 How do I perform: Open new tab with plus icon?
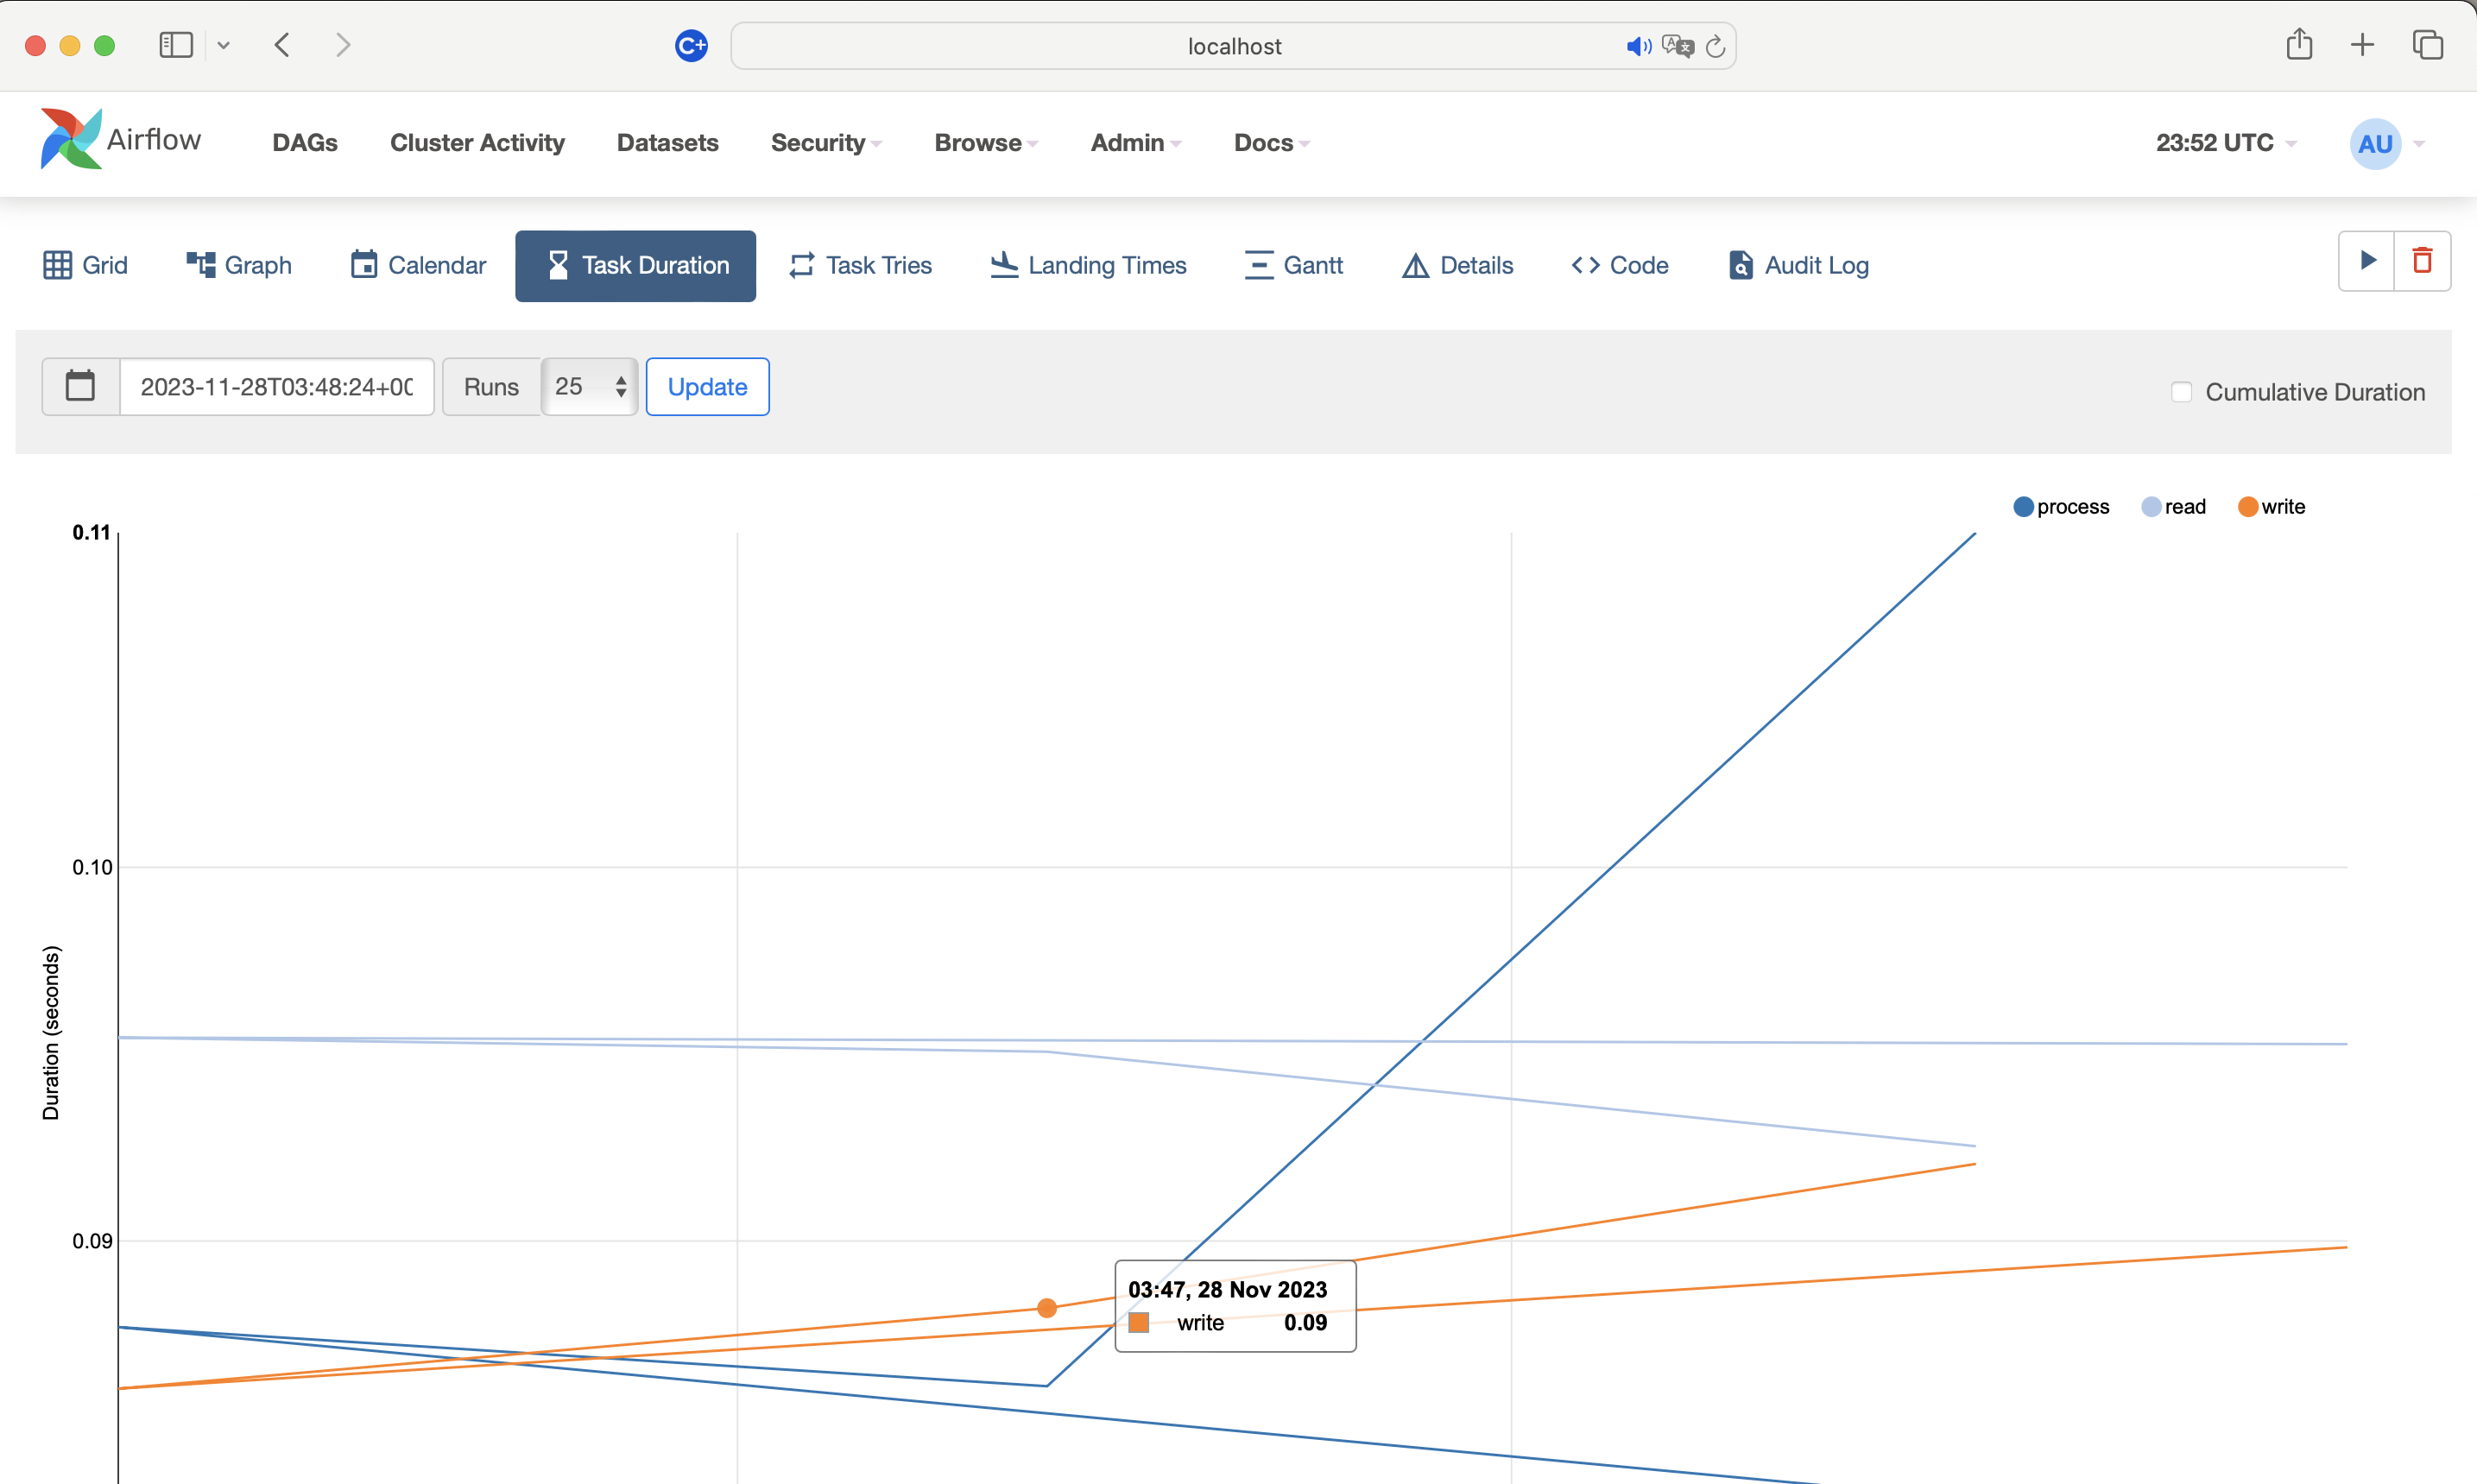pyautogui.click(x=2362, y=45)
